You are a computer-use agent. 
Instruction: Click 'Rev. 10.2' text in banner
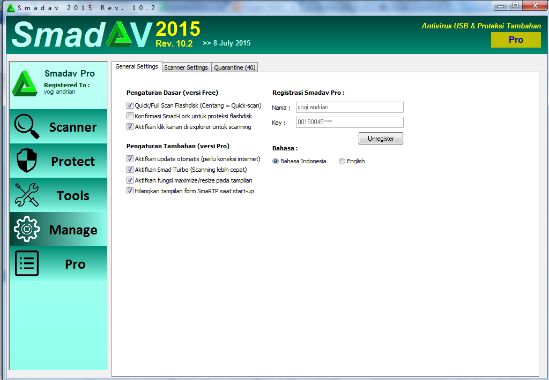(174, 43)
